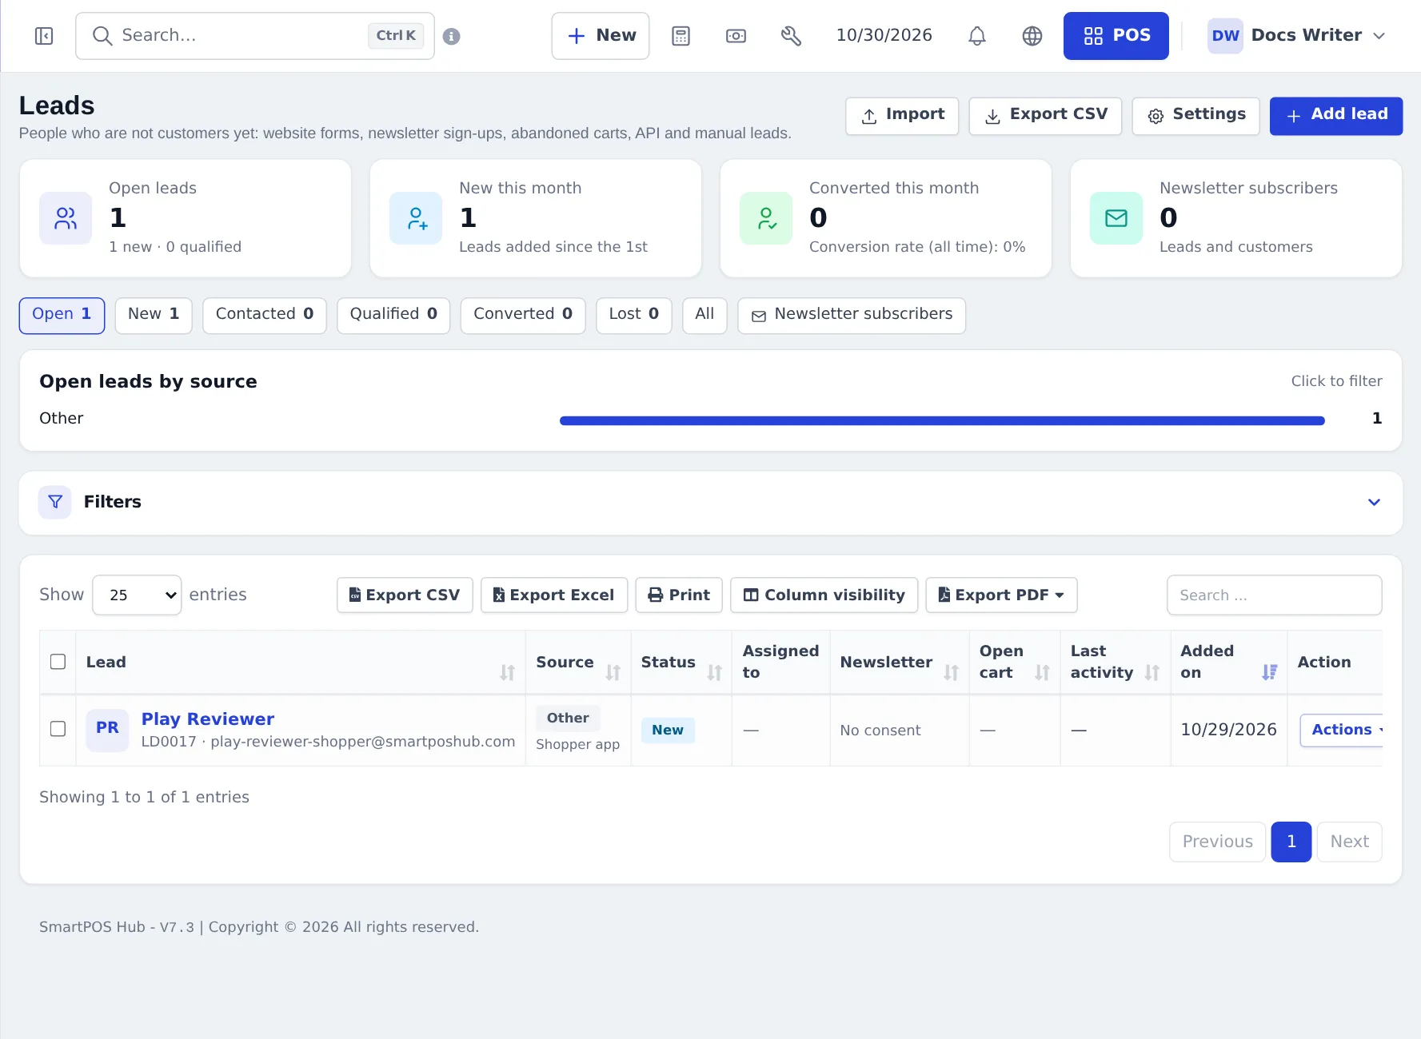Filter by the Other source bar

[x=941, y=420]
